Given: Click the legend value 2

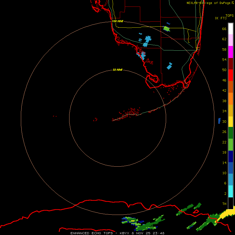Looking at the screenshot, I should click(x=225, y=194).
